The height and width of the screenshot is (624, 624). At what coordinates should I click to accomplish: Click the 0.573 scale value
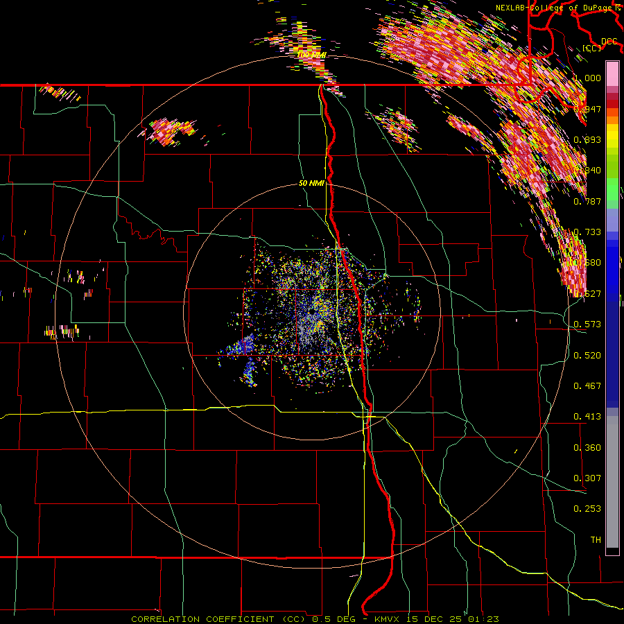(587, 324)
